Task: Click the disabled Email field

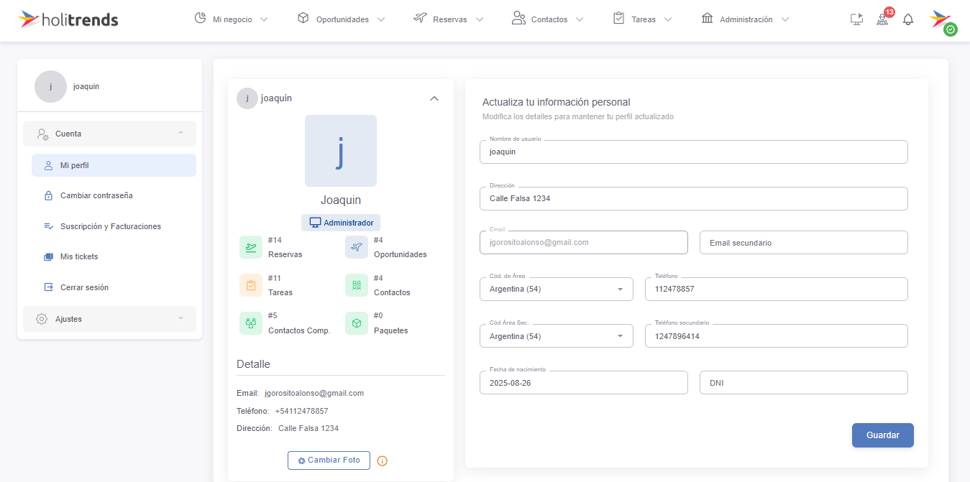Action: (x=584, y=242)
